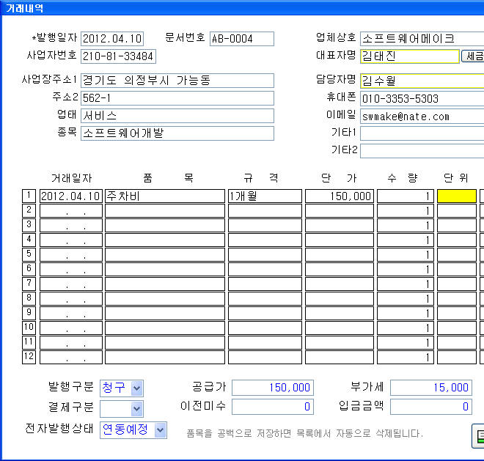Image resolution: width=484 pixels, height=461 pixels.
Task: Edit the 담당자명 field 김수월
Action: pyautogui.click(x=422, y=81)
